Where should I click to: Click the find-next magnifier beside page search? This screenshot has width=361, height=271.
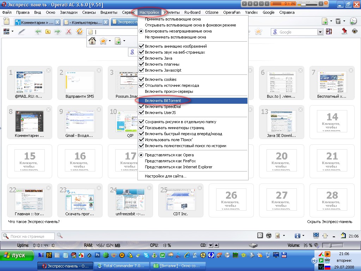[x=60, y=235]
